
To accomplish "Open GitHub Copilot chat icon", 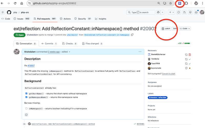I will (158, 12).
